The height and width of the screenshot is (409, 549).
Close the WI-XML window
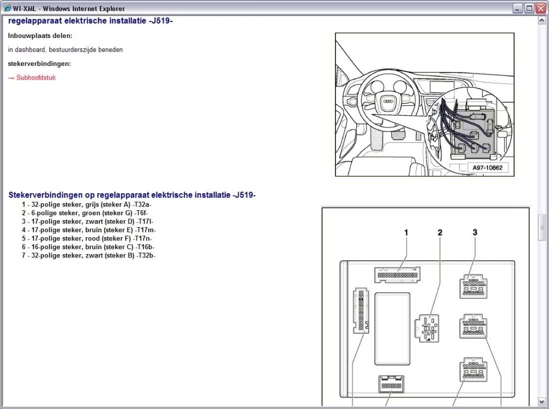point(541,8)
